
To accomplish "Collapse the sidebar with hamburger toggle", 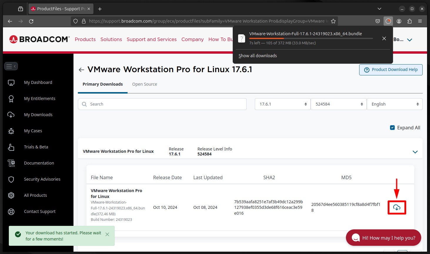I will click(11, 66).
